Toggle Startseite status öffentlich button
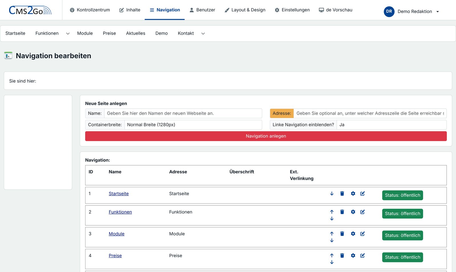The image size is (456, 272). pyautogui.click(x=402, y=195)
